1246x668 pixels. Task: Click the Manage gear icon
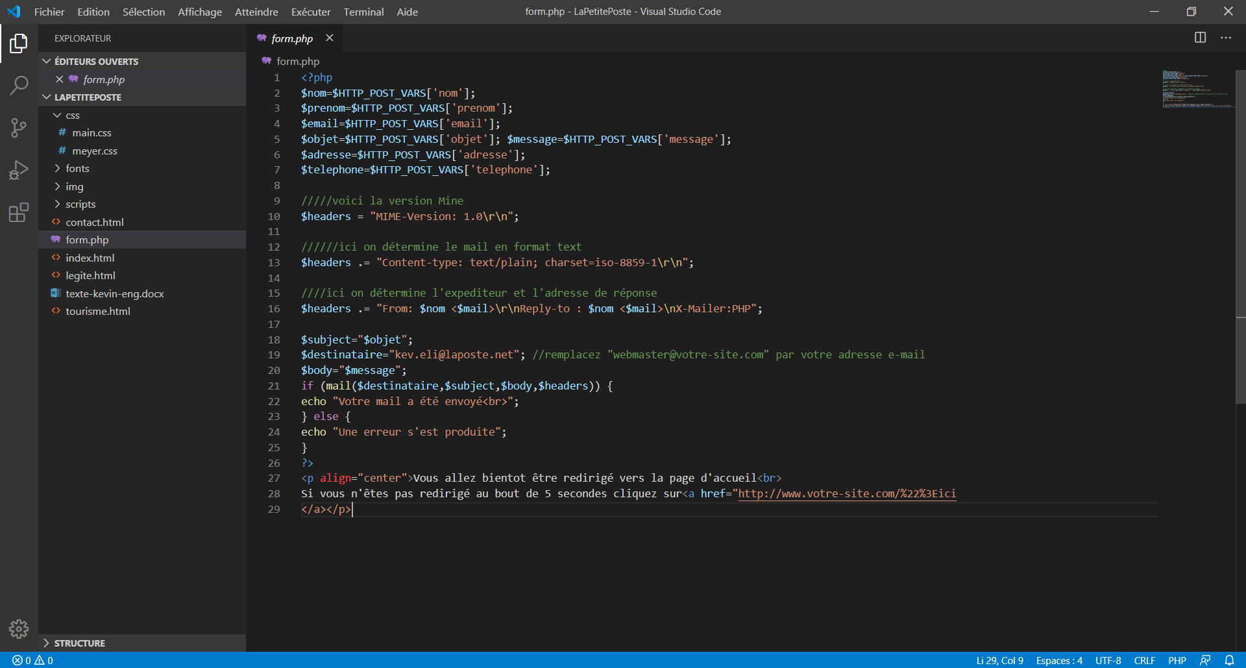pos(19,628)
